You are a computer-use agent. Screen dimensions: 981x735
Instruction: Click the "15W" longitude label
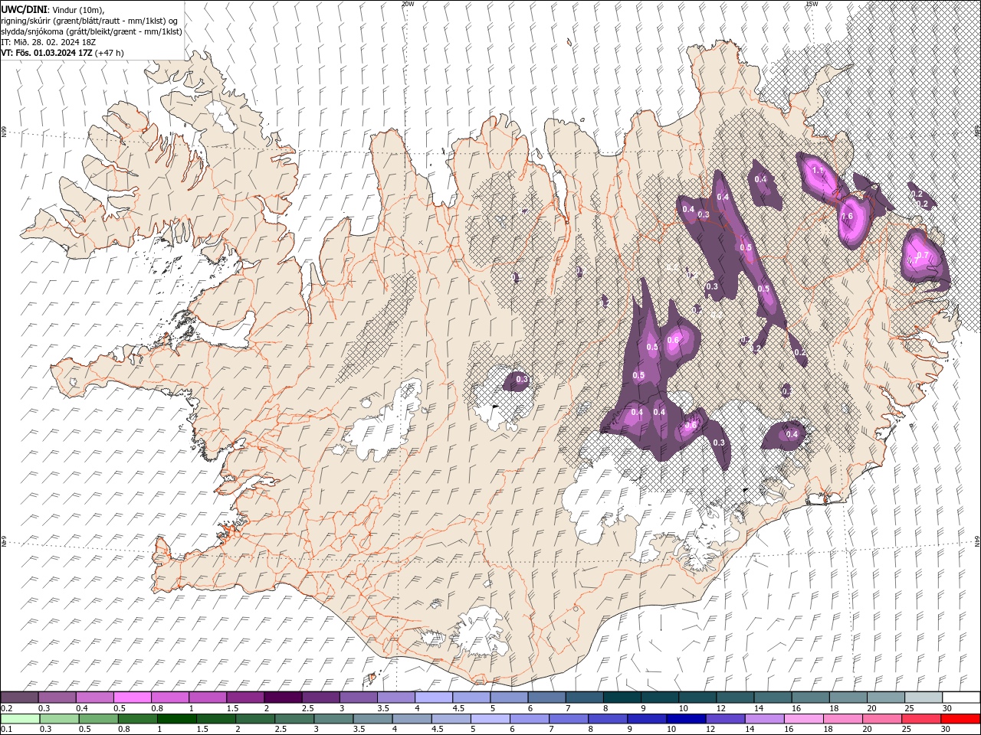click(x=812, y=4)
